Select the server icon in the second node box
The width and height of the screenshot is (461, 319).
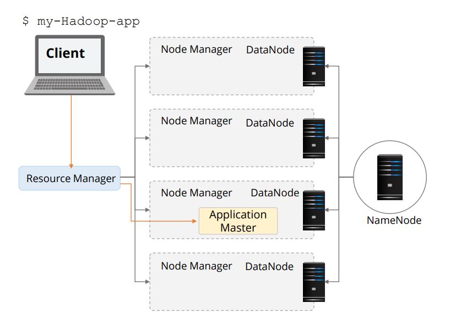(x=314, y=139)
